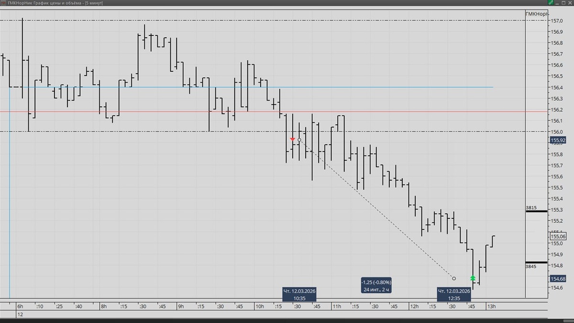Click the 11h mark on time axis
Screen dimensions: 574x323
point(336,306)
